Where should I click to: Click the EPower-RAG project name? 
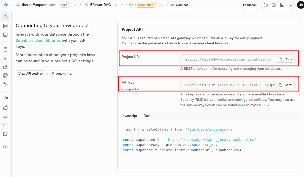click(x=101, y=5)
